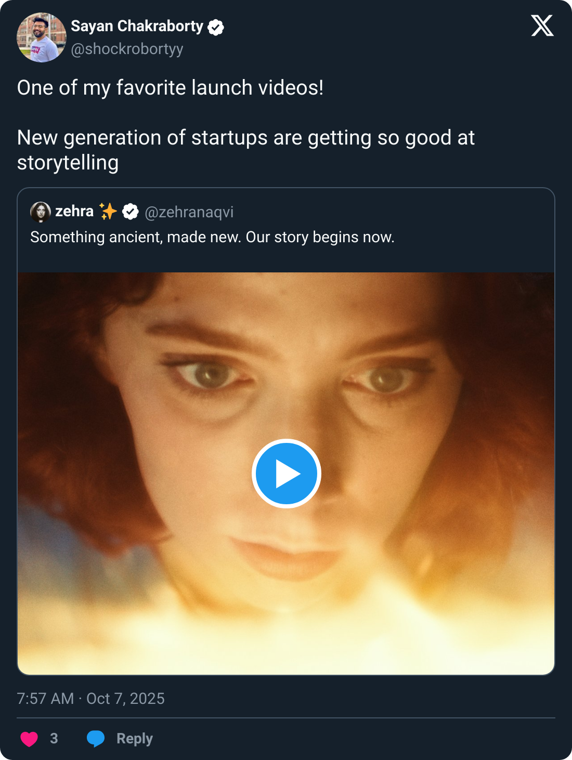The width and height of the screenshot is (572, 760).
Task: Click zehra's small avatar in quoted post
Action: tap(40, 212)
